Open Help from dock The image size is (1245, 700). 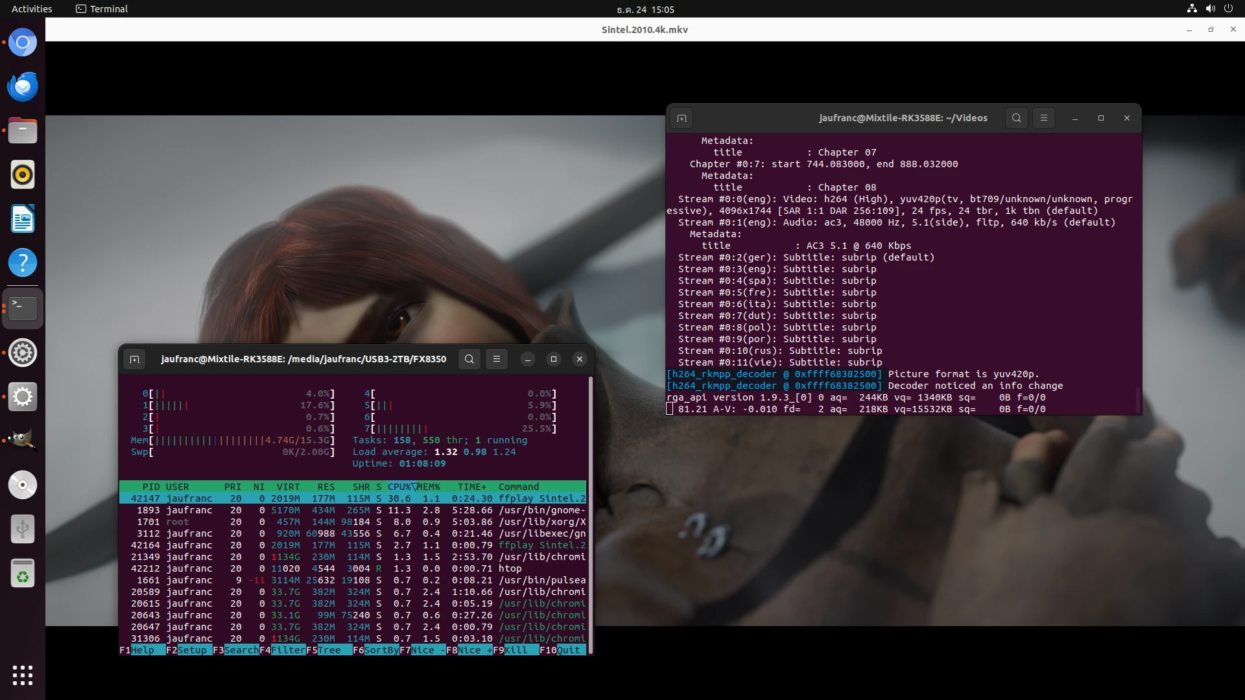coord(23,262)
